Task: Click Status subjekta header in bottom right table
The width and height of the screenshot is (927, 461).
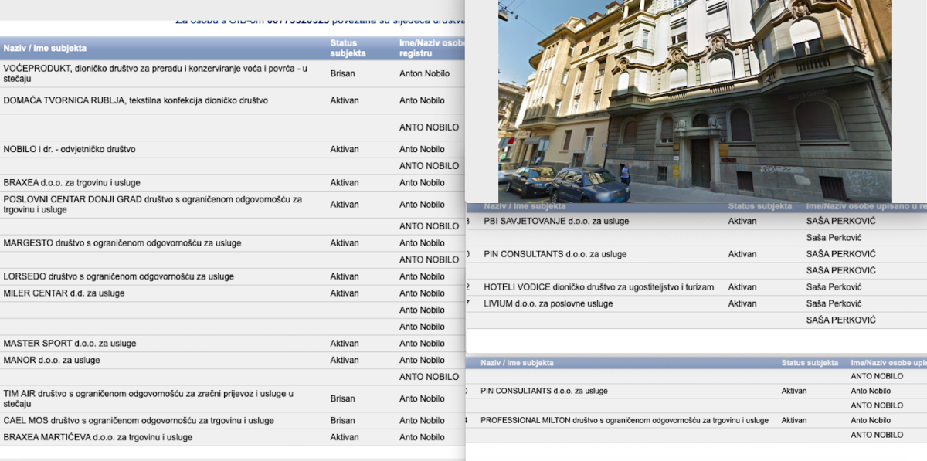Action: click(x=810, y=362)
